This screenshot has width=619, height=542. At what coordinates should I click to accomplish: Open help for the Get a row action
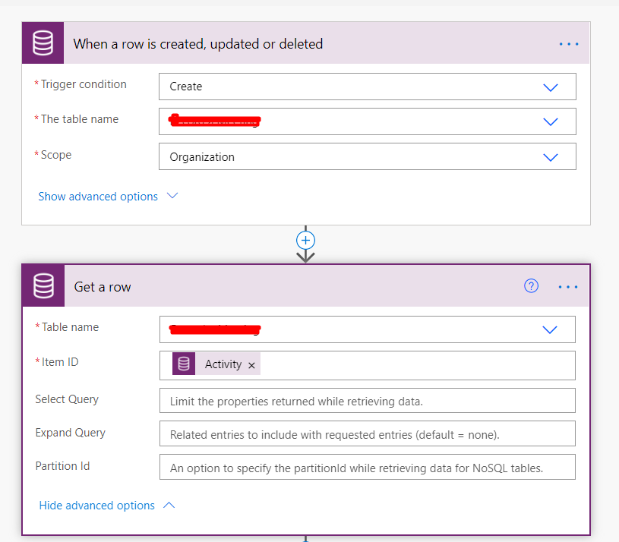[532, 286]
